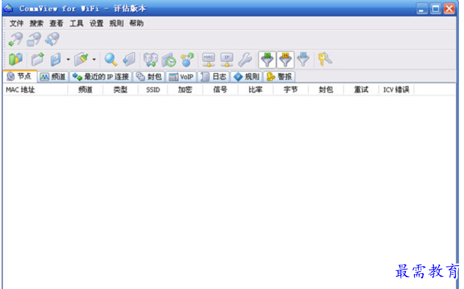Toggle the green-tagged funnel filter
The image size is (464, 289).
tap(267, 60)
